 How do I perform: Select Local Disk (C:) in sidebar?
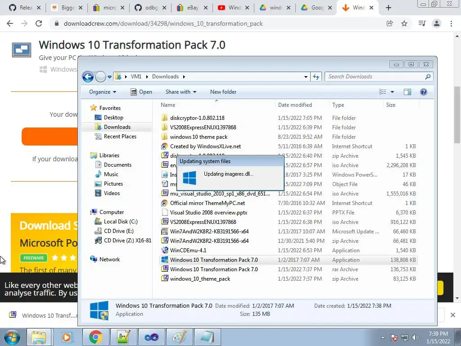pyautogui.click(x=120, y=222)
